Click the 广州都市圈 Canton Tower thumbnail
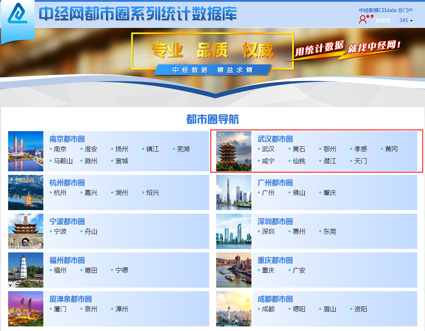Screen dimensions: 425x331 pos(234,192)
